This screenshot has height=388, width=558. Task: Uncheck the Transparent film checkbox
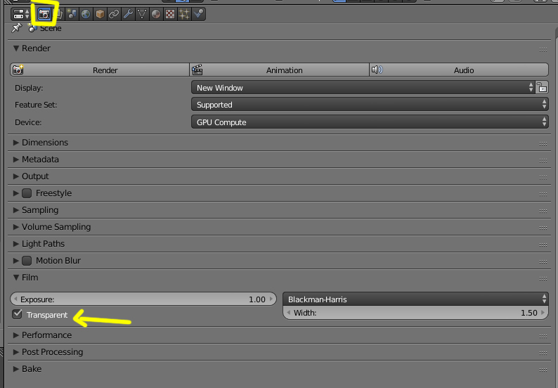coord(17,314)
